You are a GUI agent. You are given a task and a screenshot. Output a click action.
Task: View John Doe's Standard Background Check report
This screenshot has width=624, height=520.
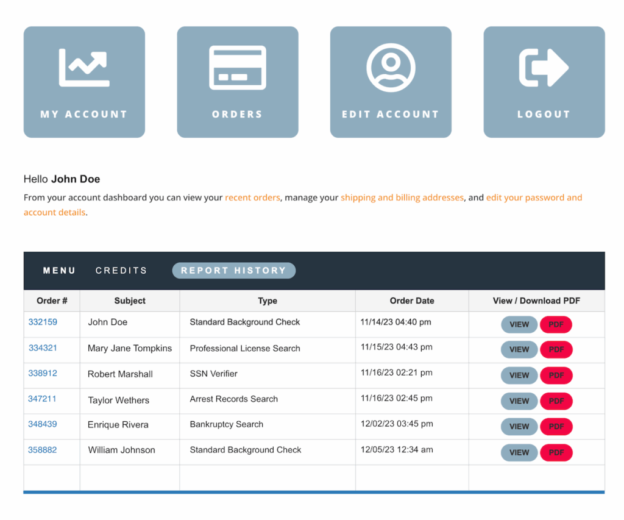(x=519, y=324)
